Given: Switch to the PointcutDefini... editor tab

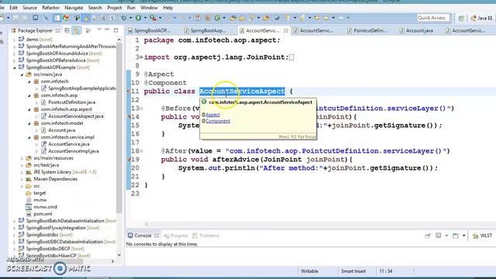Looking at the screenshot, I should (x=367, y=30).
